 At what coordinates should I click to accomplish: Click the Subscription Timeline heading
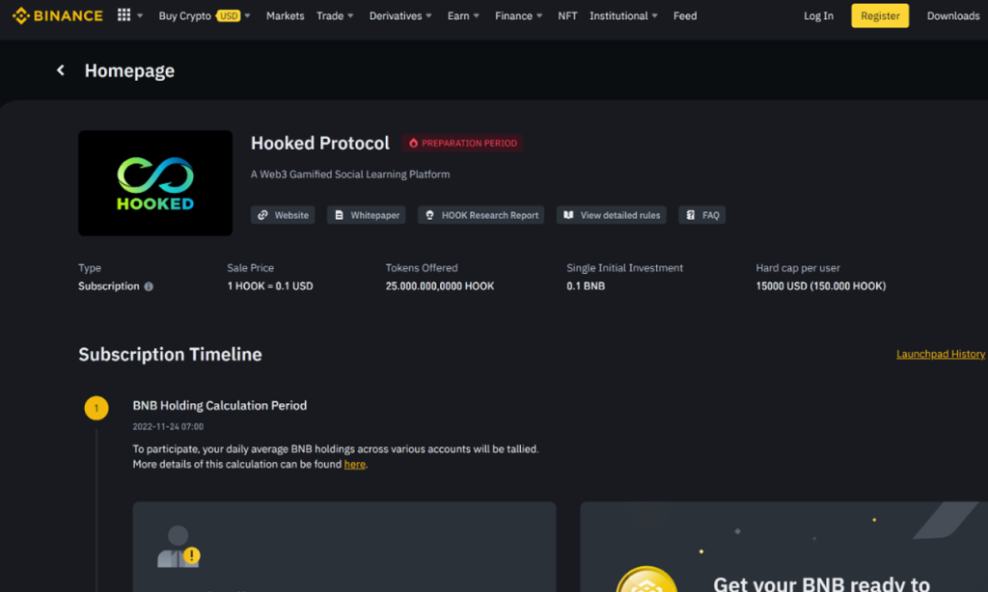pos(170,354)
